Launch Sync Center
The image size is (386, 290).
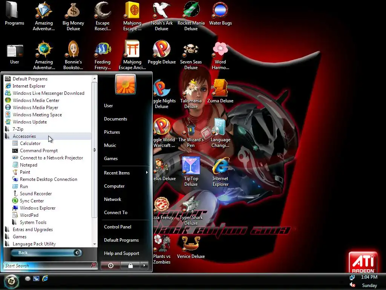51,201
